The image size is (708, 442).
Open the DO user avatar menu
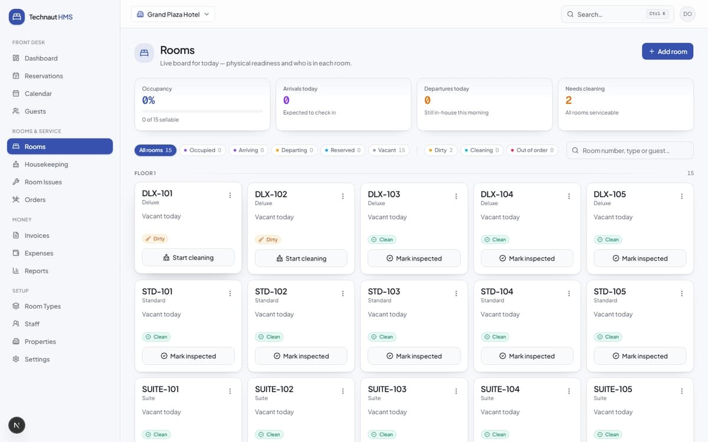click(x=687, y=14)
